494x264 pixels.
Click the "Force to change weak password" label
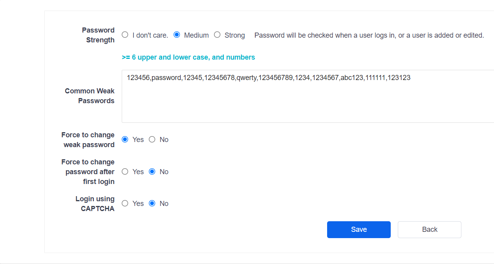click(x=88, y=140)
